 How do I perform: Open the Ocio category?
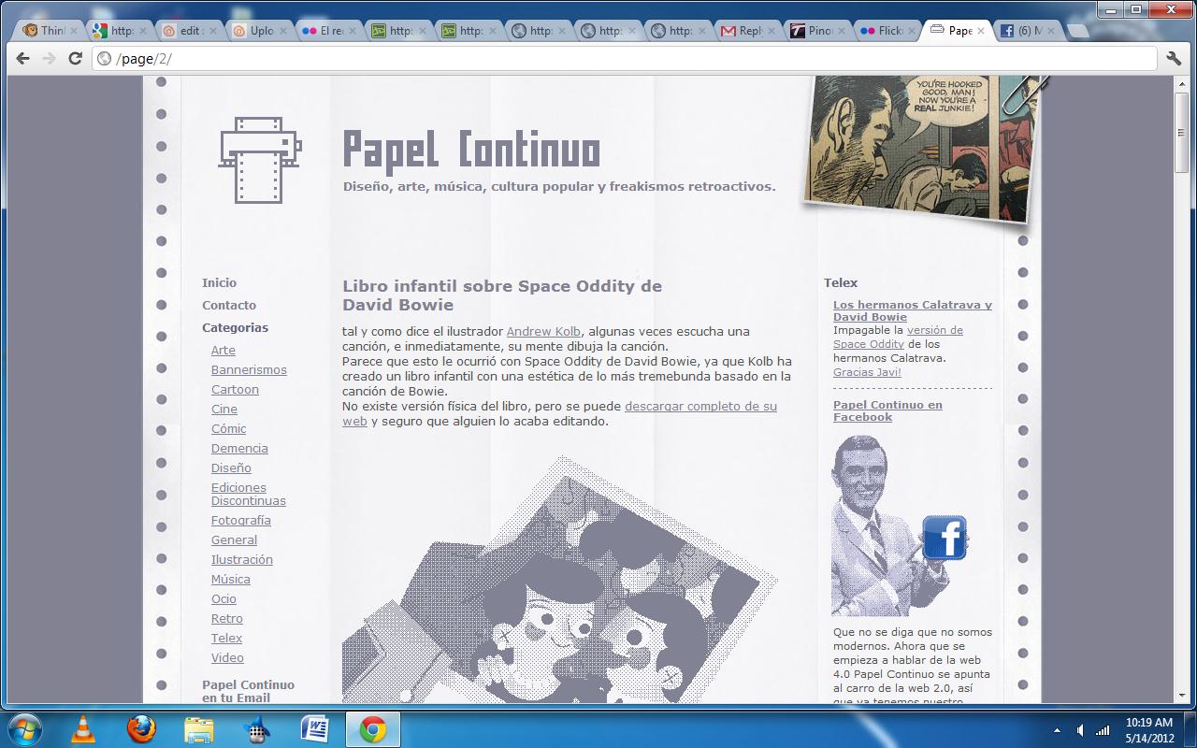click(224, 598)
